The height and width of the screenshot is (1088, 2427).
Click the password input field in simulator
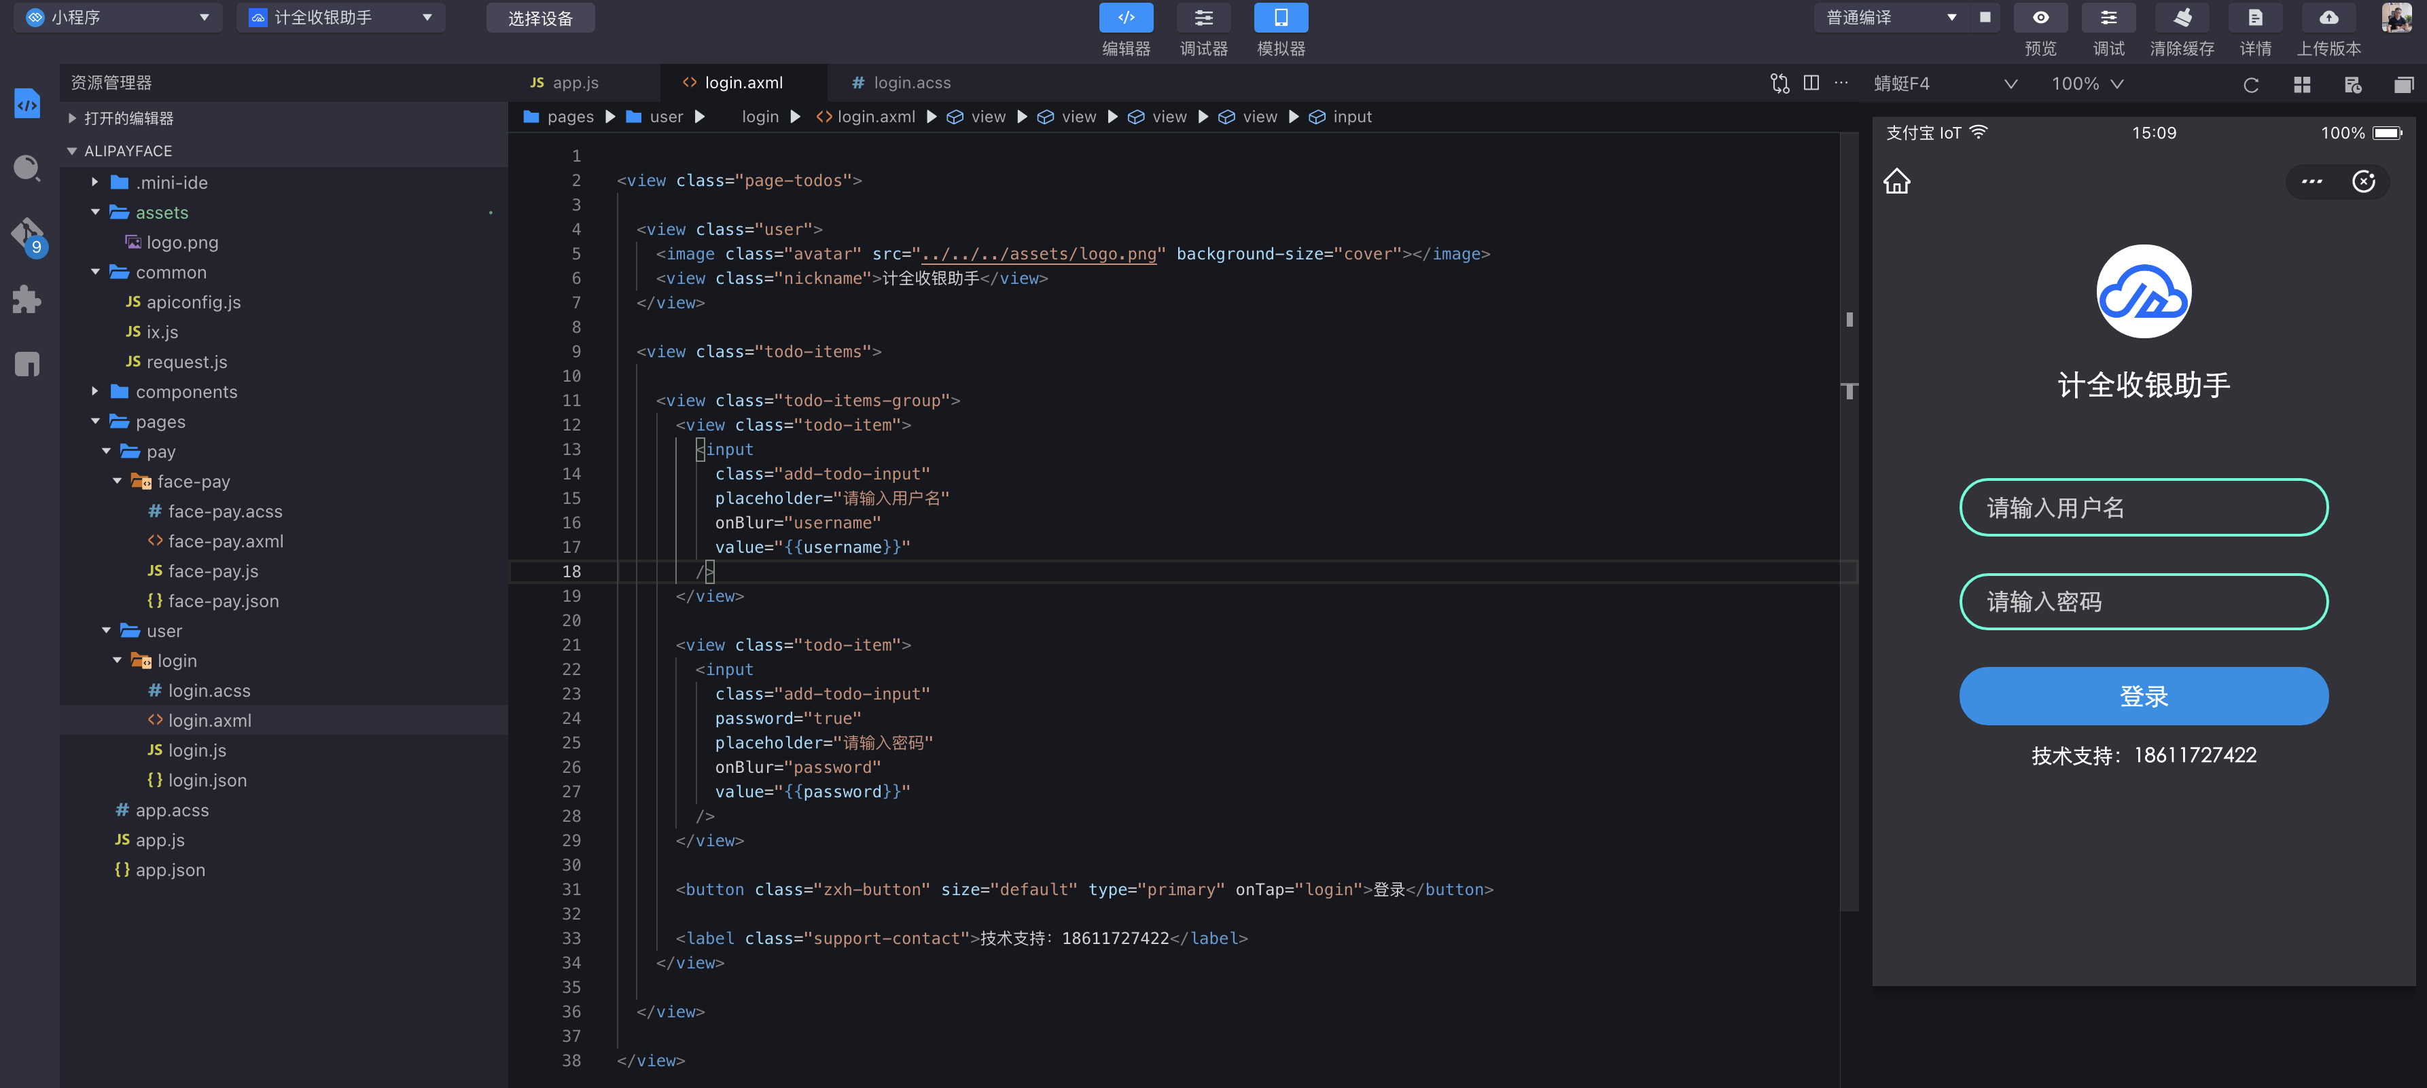[2144, 602]
